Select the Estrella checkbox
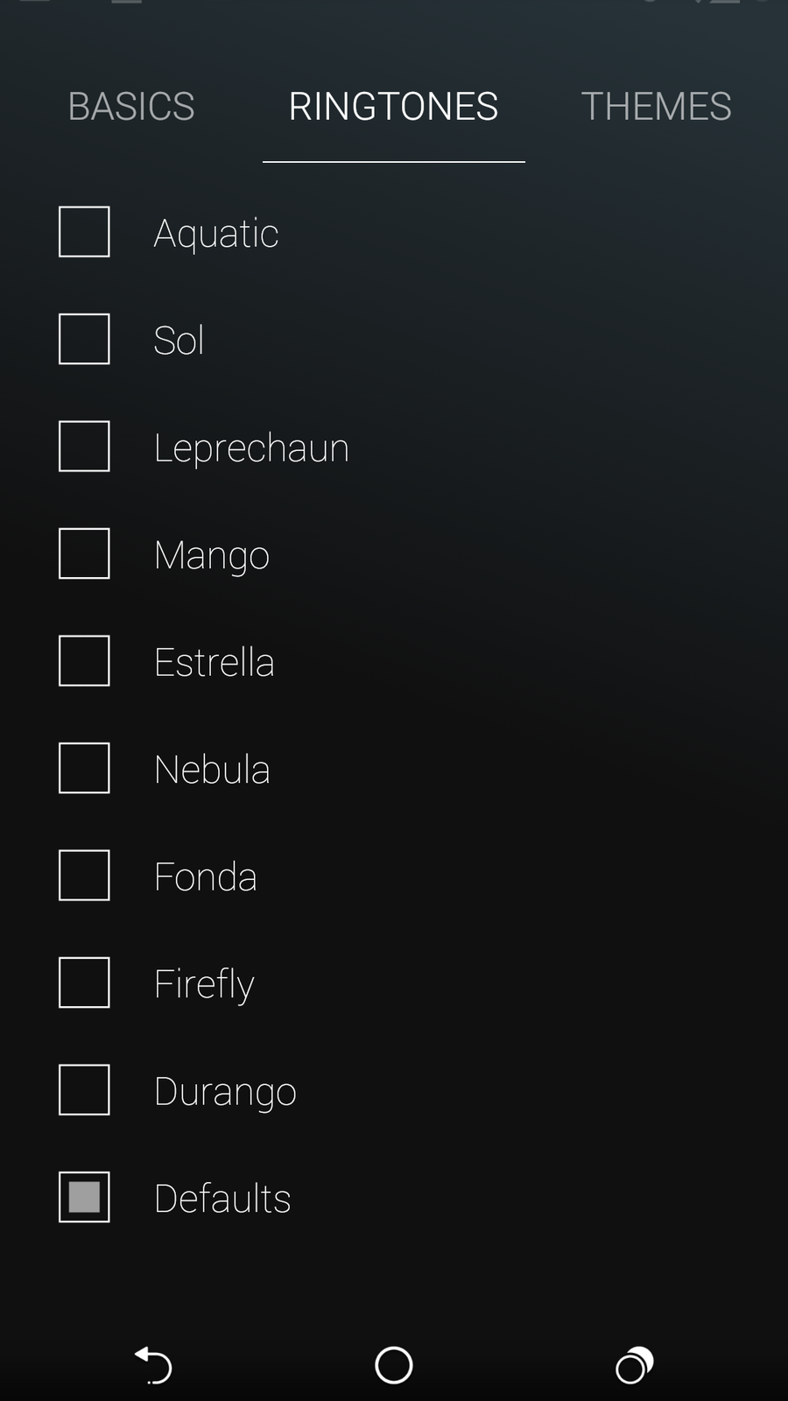Image resolution: width=788 pixels, height=1401 pixels. click(84, 661)
